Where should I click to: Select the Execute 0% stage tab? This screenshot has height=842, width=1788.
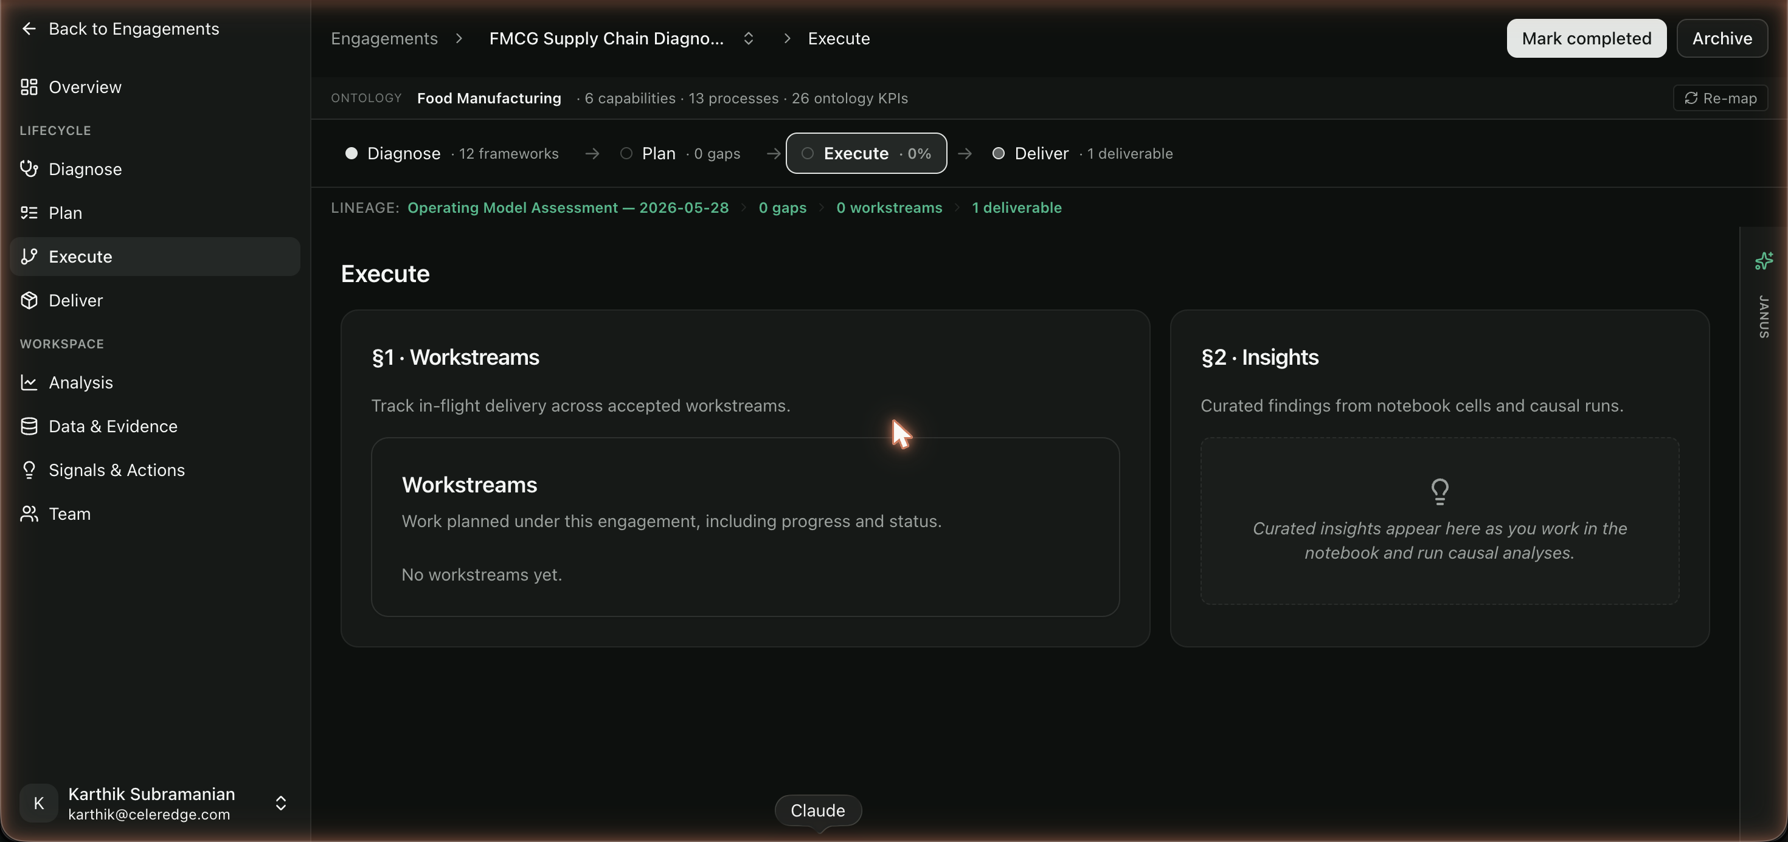point(866,153)
